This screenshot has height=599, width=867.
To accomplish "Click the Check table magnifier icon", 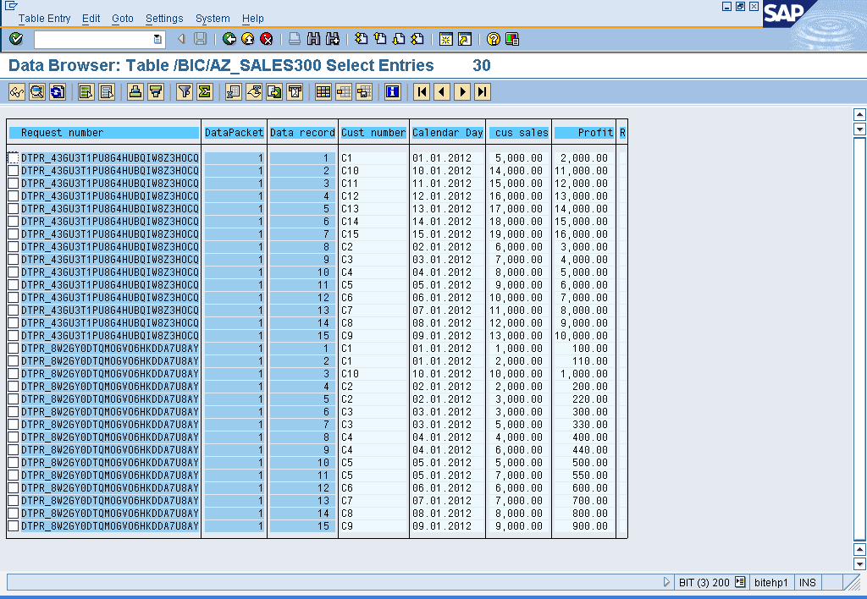I will tap(37, 91).
